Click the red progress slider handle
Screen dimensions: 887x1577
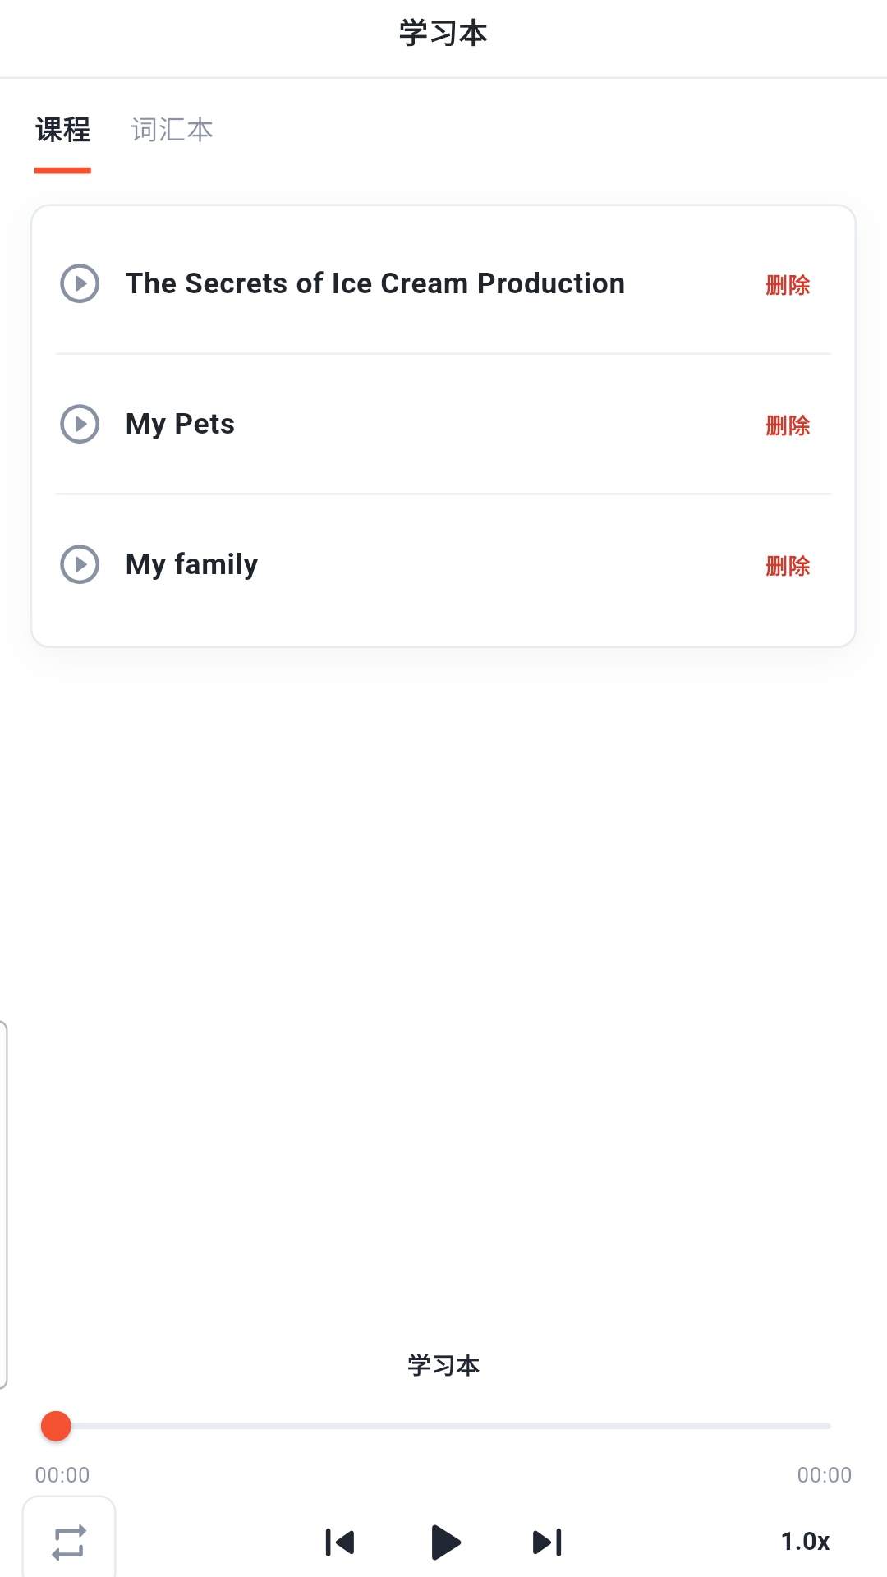[x=56, y=1426]
